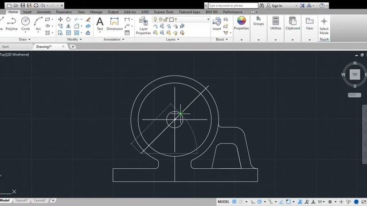367x206 pixels.
Task: Click Sign In button
Action: tap(274, 6)
